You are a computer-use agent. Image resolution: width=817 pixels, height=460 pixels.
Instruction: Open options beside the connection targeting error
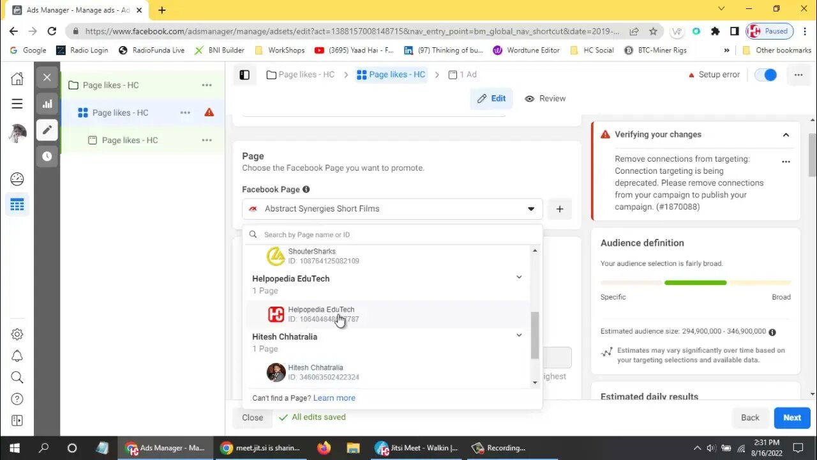[786, 162]
